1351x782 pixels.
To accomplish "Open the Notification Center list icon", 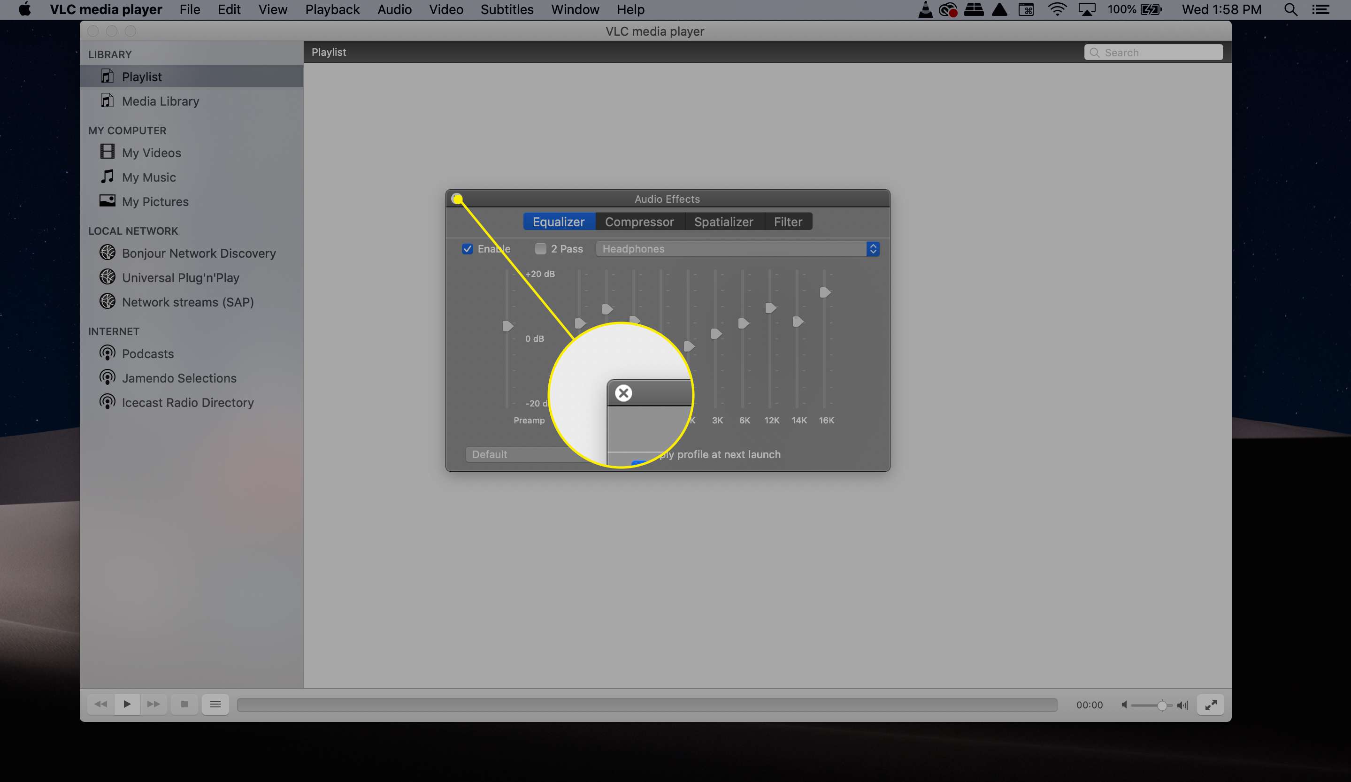I will 1321,10.
